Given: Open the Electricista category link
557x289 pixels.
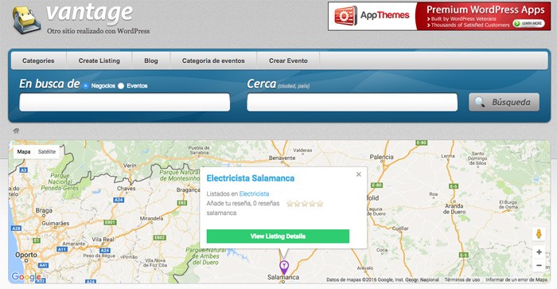Looking at the screenshot, I should point(254,193).
